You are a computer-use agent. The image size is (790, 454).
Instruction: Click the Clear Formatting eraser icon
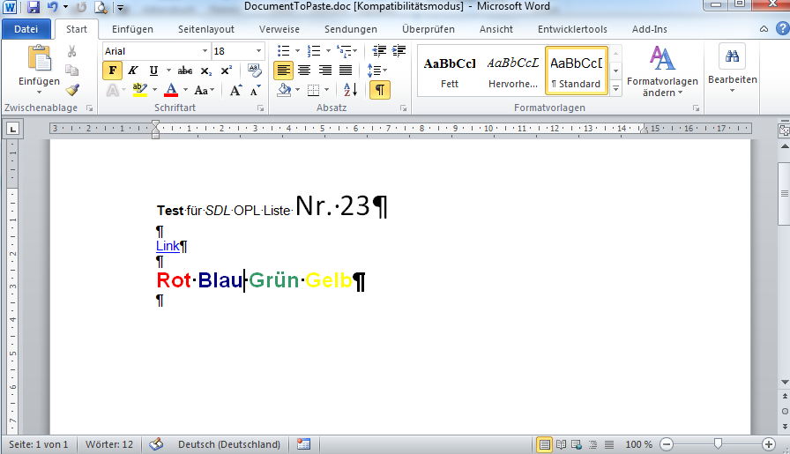tap(255, 71)
